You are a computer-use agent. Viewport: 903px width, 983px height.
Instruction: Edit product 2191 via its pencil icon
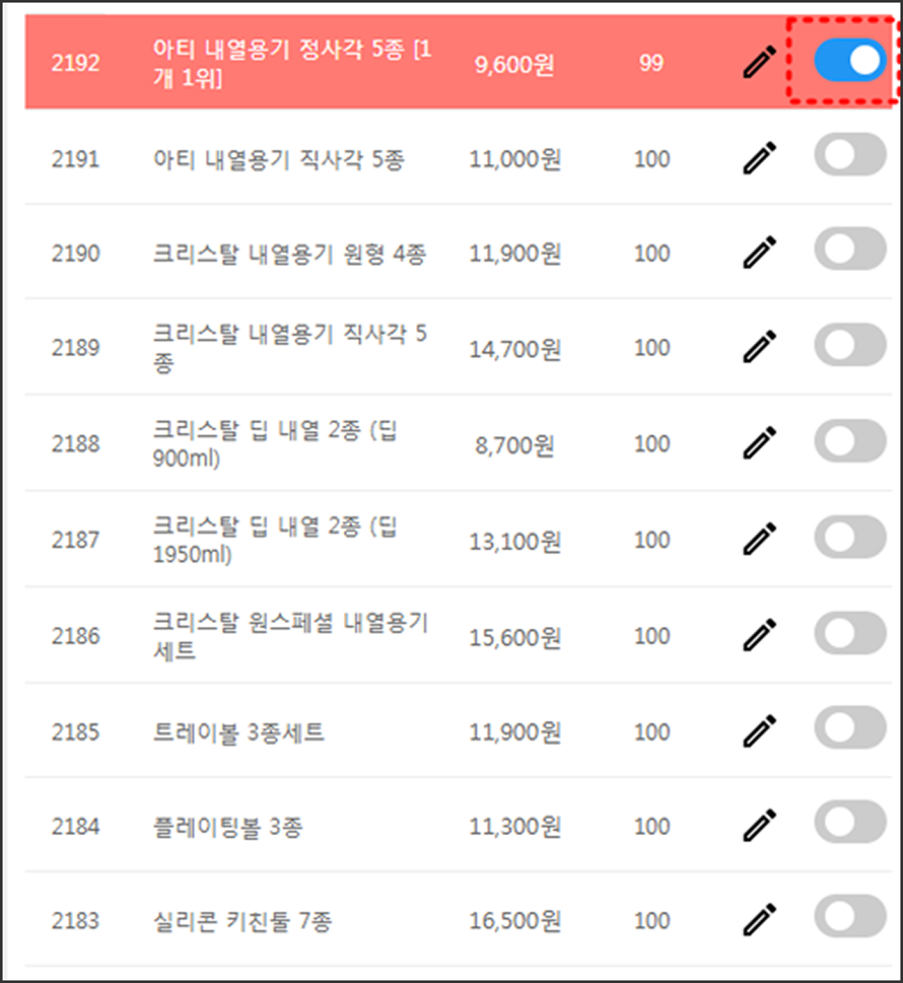[759, 158]
